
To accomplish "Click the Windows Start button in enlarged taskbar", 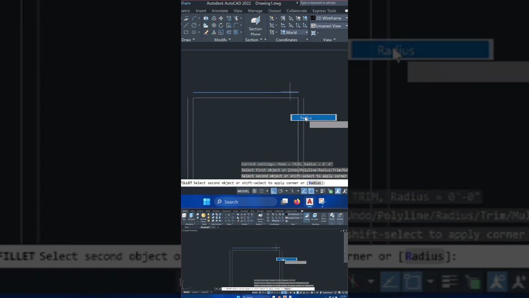I will coord(207,202).
